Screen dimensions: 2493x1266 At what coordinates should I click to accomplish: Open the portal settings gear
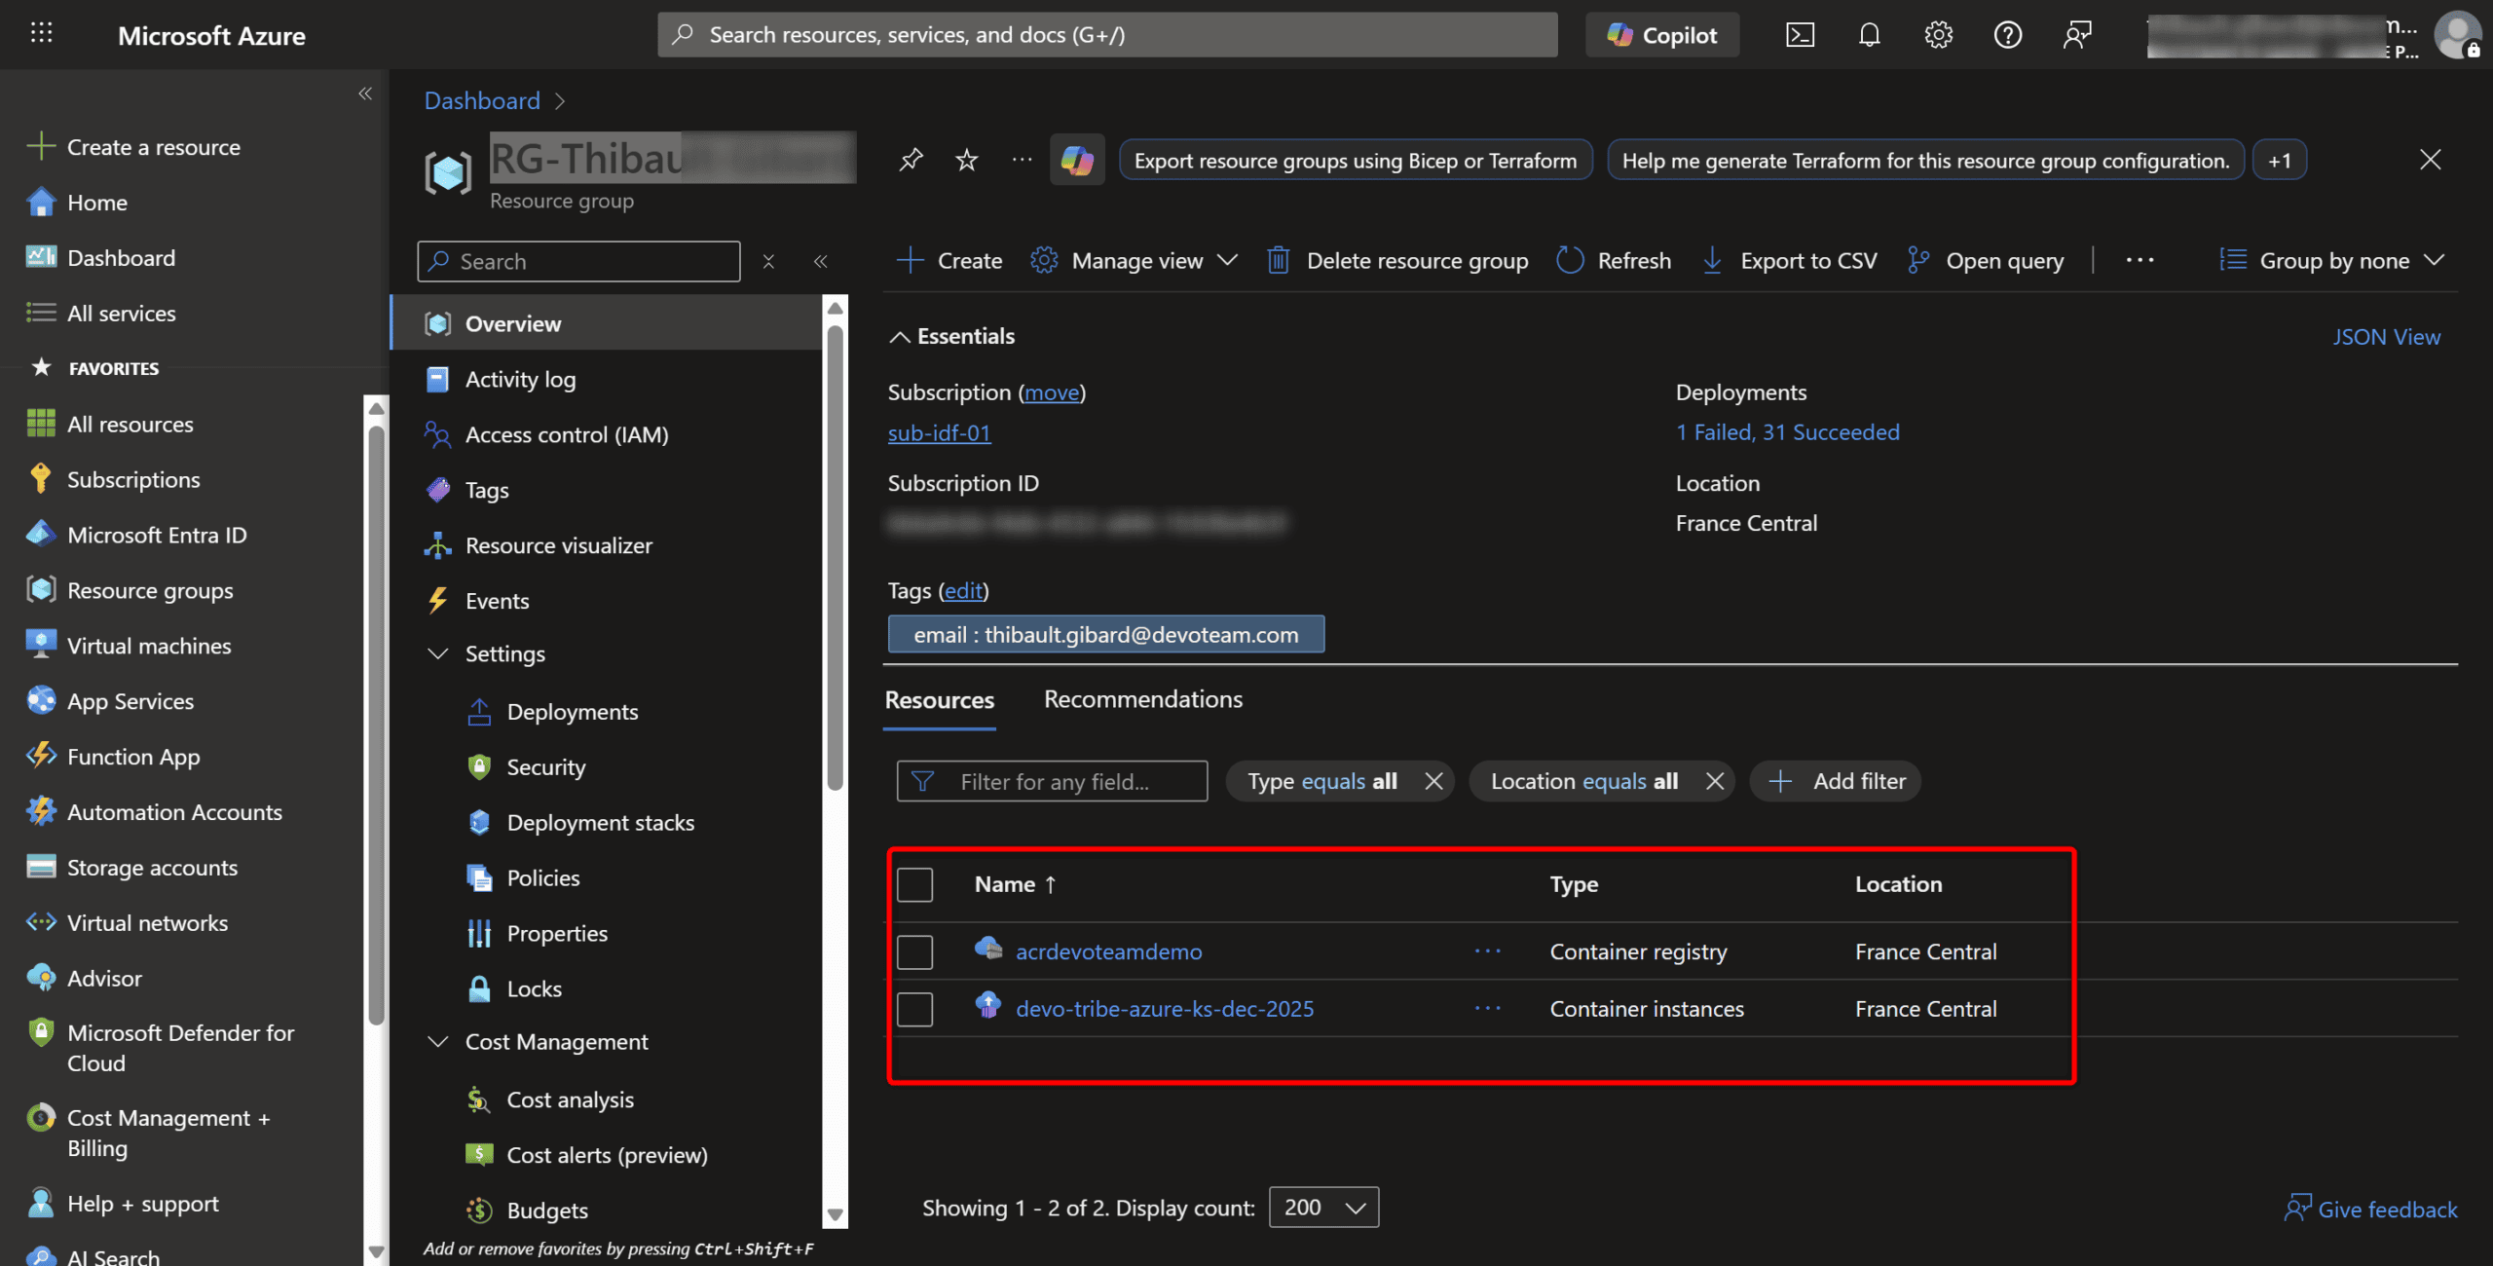(1938, 35)
